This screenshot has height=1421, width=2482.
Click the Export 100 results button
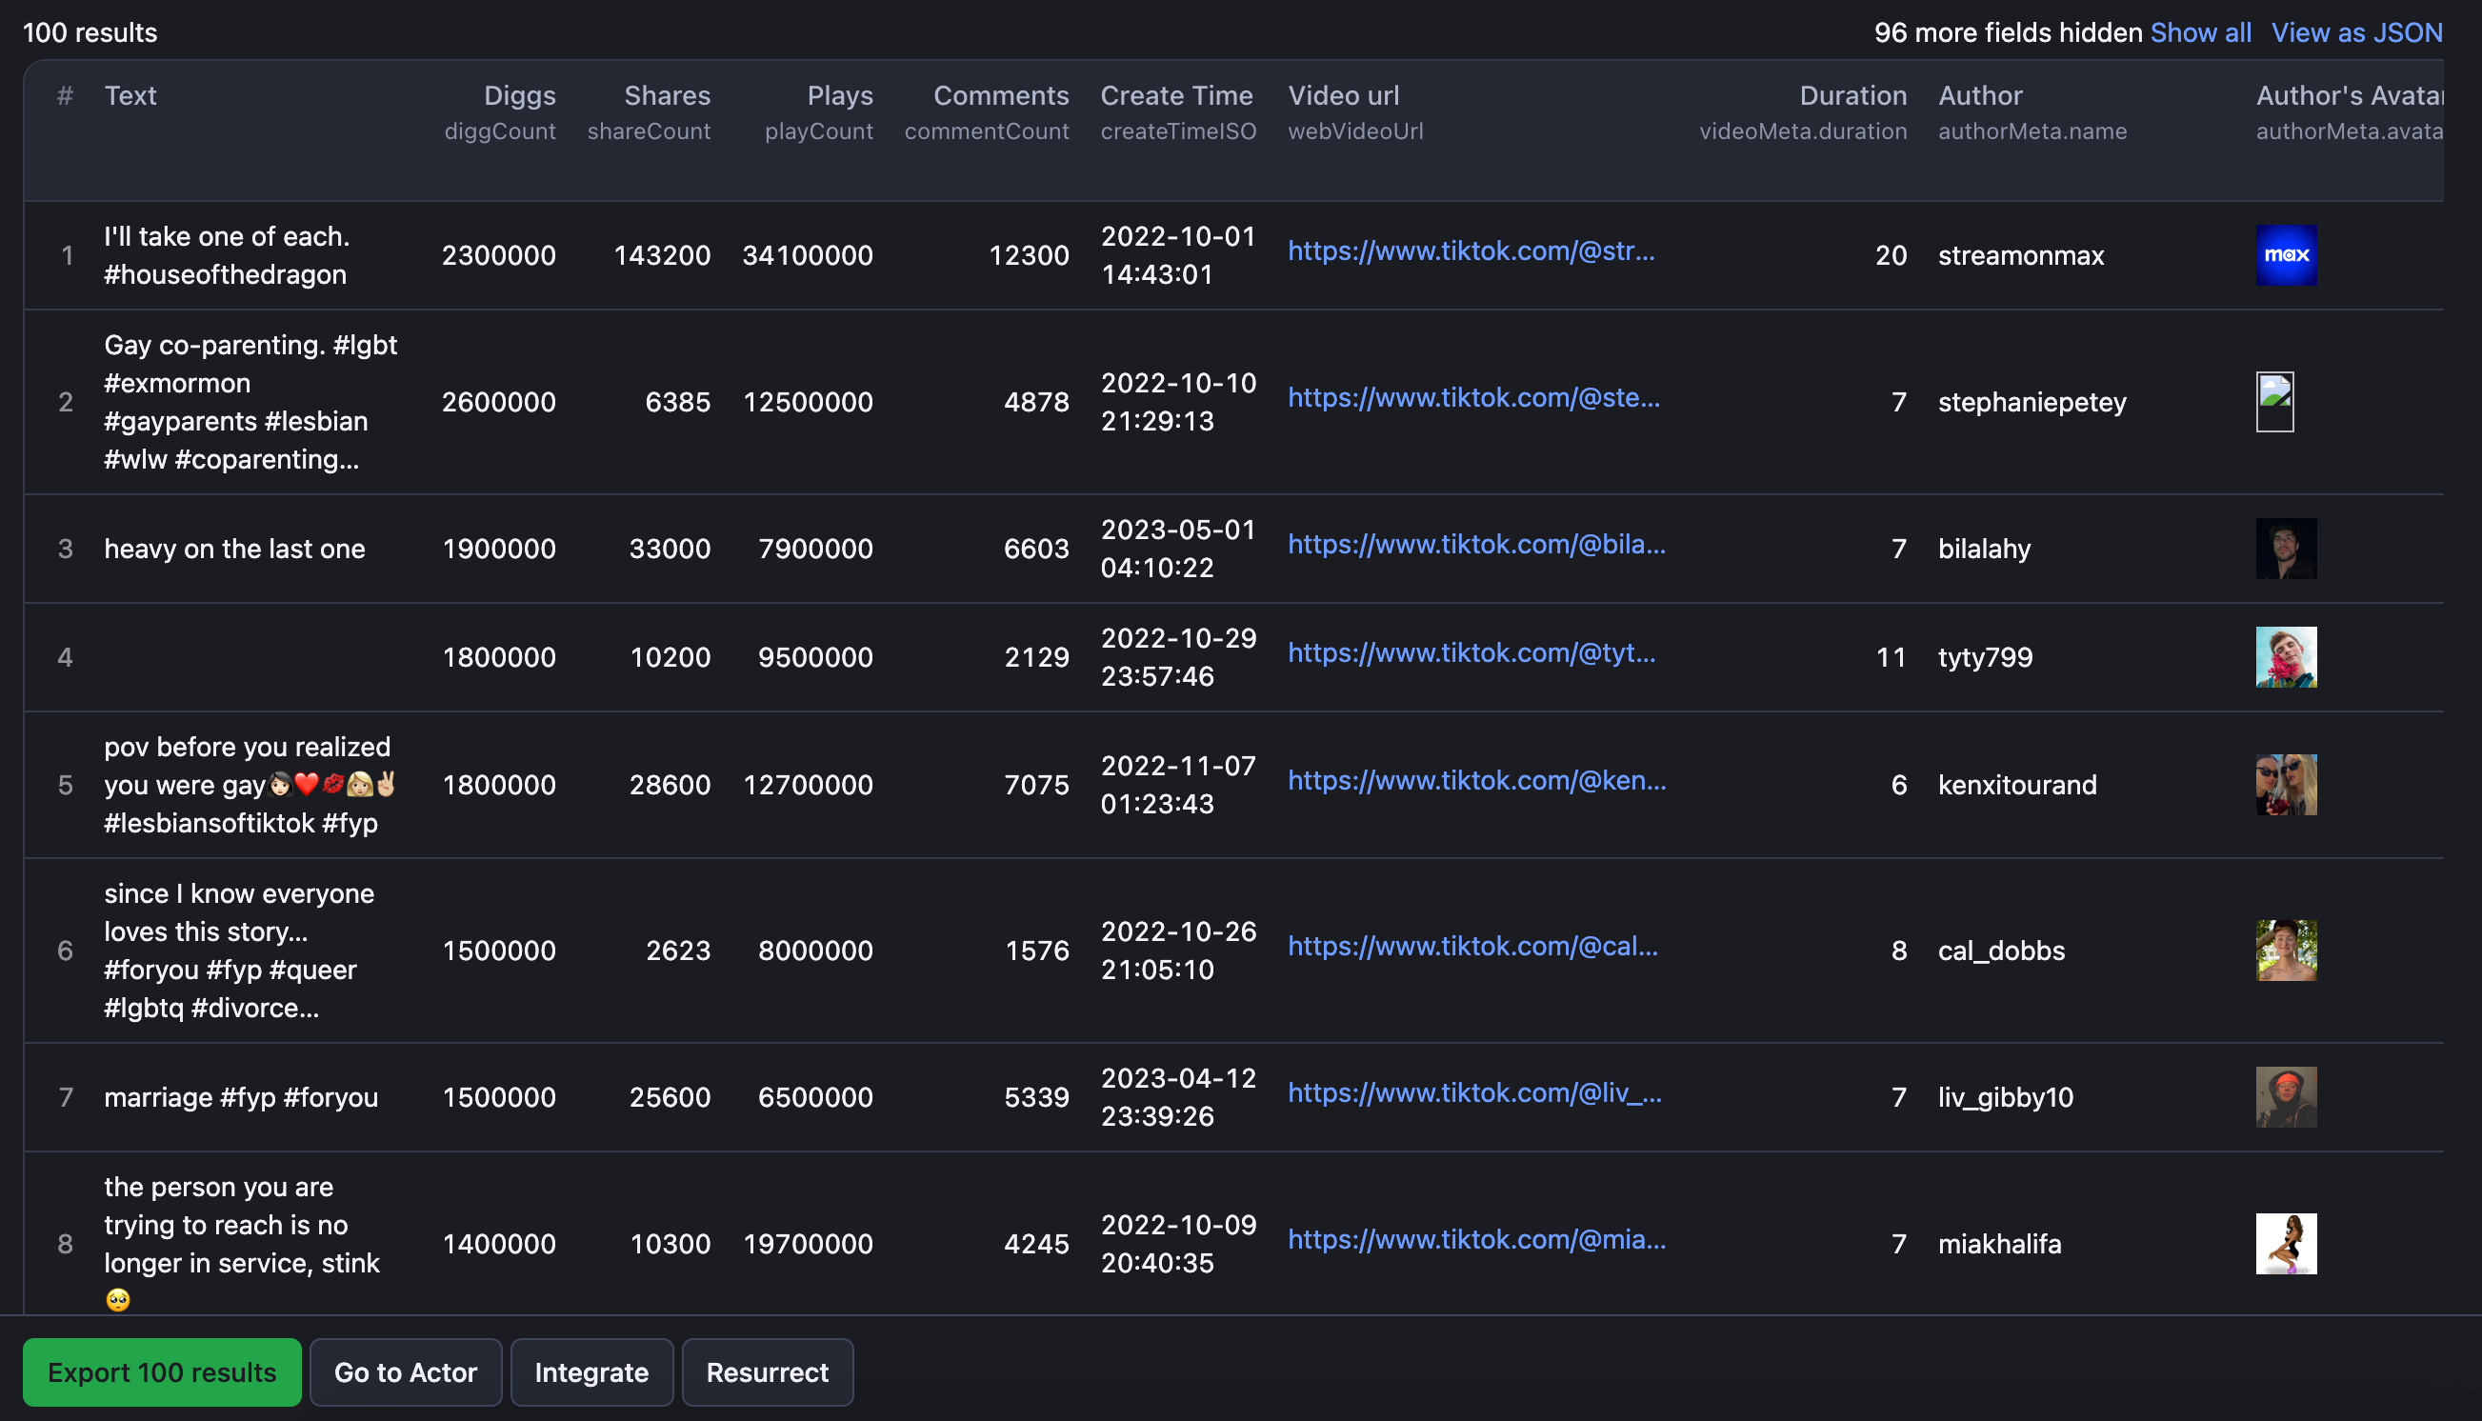click(x=162, y=1371)
